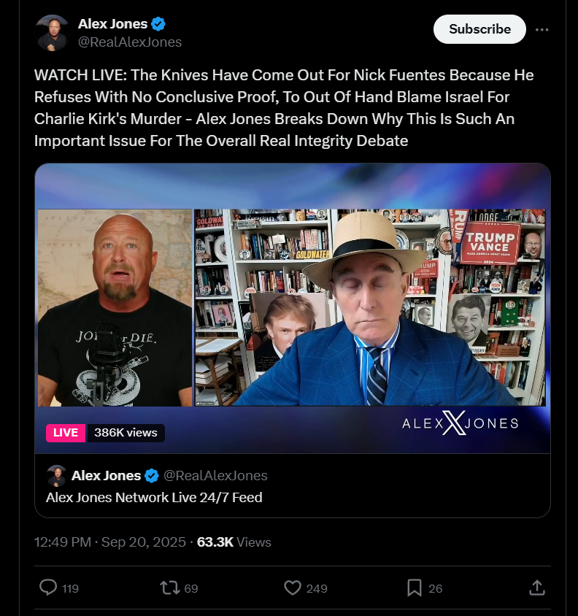Click the blue verified badge beside Alex Jones
The width and height of the screenshot is (578, 616).
(158, 24)
